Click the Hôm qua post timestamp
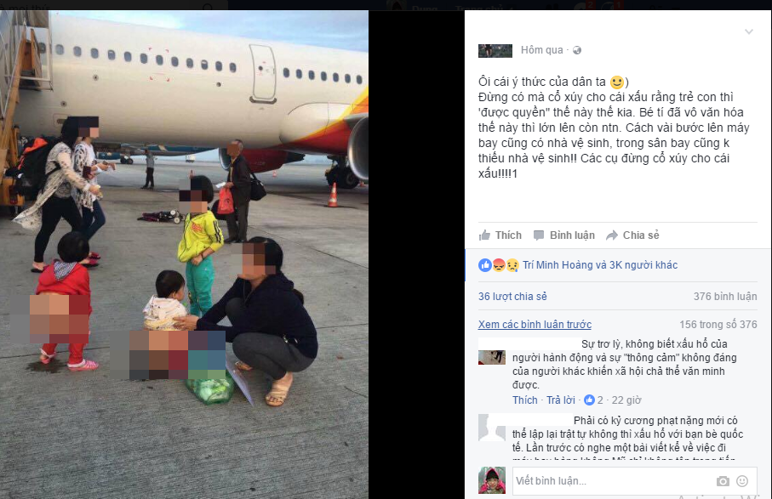Viewport: 772px width, 499px height. click(541, 50)
